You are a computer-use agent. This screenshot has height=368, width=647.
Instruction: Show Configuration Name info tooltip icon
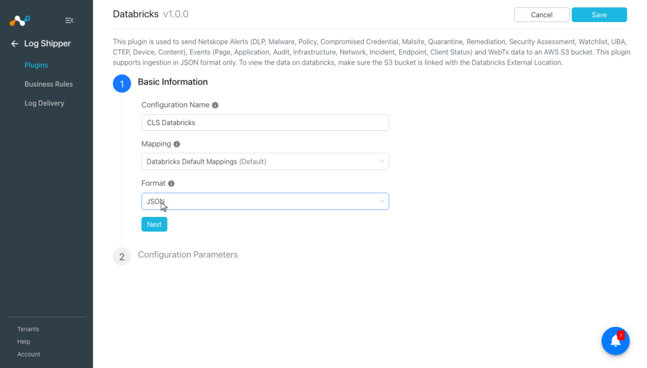pyautogui.click(x=215, y=106)
